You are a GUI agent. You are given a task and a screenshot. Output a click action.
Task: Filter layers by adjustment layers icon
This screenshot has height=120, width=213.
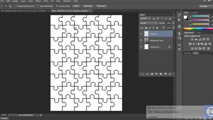point(158,19)
